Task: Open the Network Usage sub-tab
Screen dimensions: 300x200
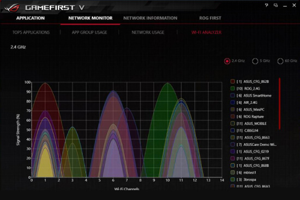Action: pyautogui.click(x=148, y=32)
